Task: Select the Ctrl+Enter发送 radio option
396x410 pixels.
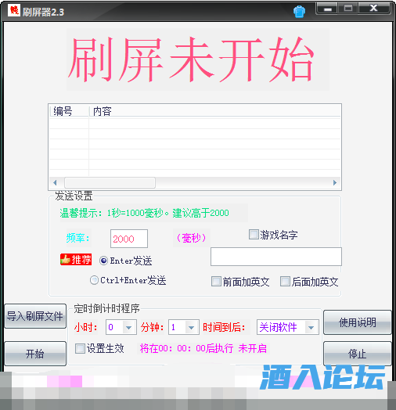Action: (94, 280)
